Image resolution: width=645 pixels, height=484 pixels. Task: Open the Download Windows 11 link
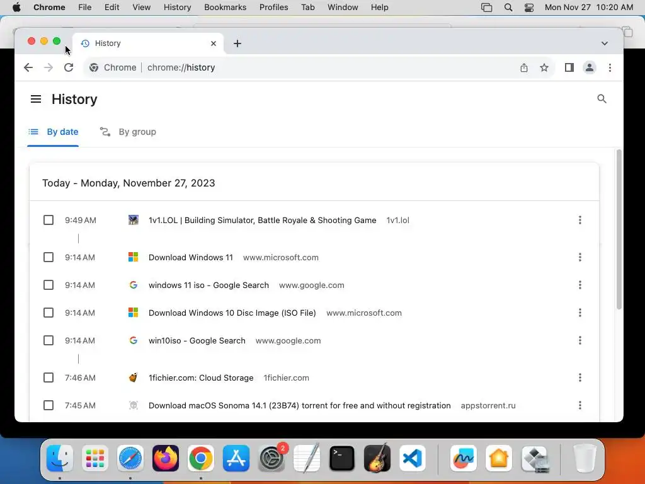tap(191, 257)
